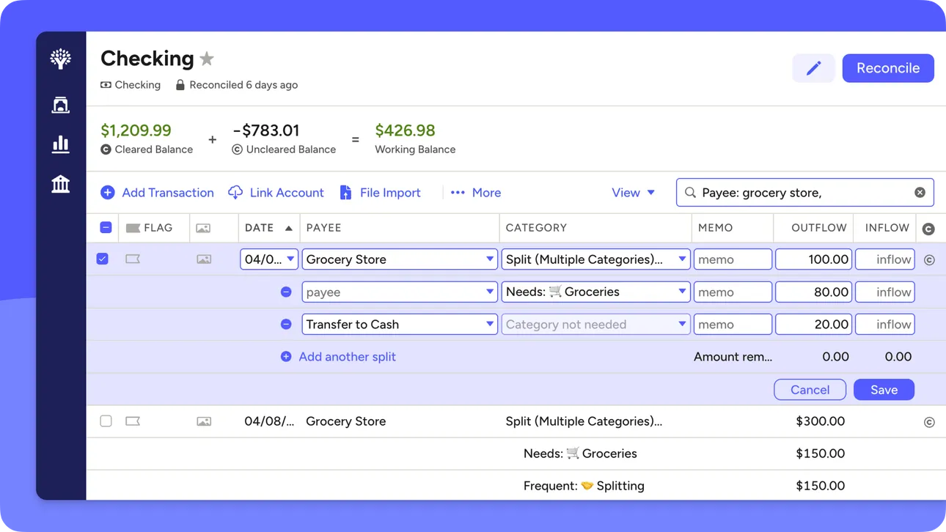Screen dimensions: 946x532
Task: Click the pencil edit account button
Action: tap(813, 68)
